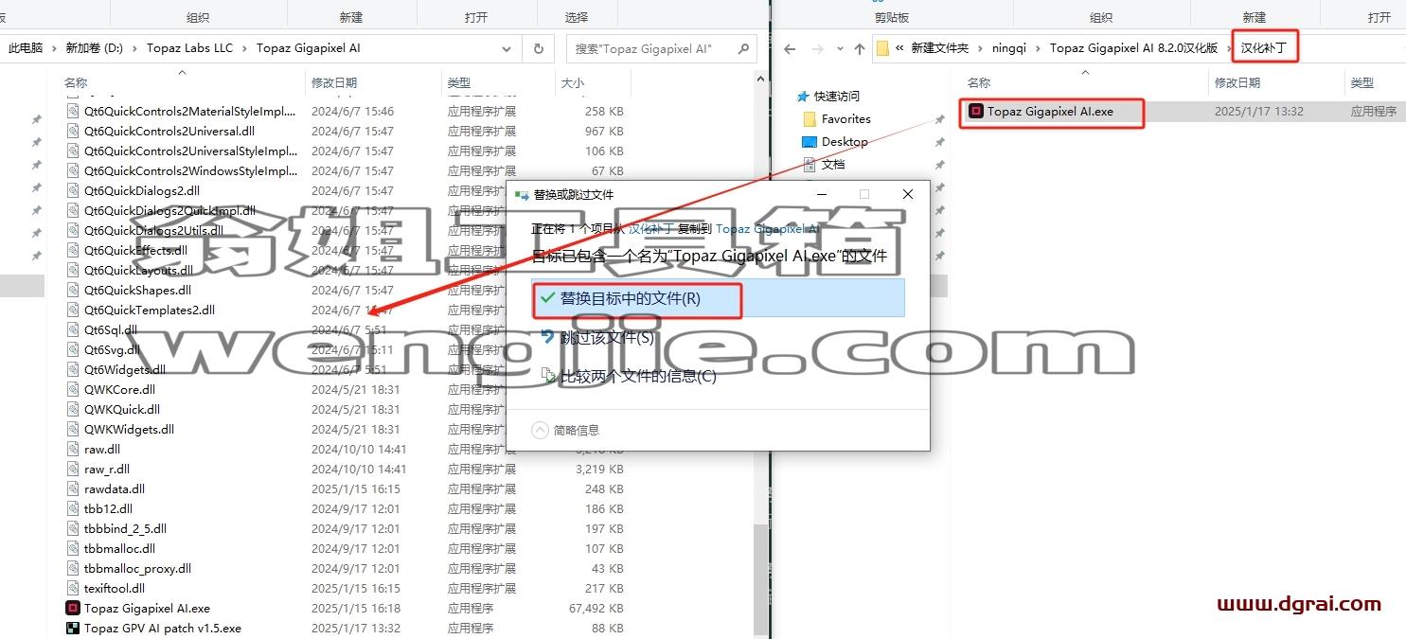Select Qt6Sql.dll file icon
Screen dimensions: 1406x639
tap(73, 329)
